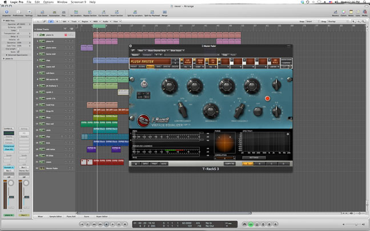Select snapshot B in T-RackS
The image size is (370, 231).
point(260,164)
